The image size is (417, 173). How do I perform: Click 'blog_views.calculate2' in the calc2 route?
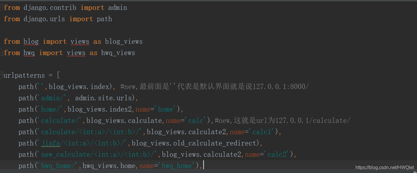pos(201,154)
